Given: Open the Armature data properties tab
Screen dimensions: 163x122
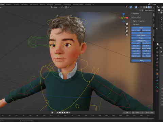Looking at the screenshot, I should (x=157, y=84).
